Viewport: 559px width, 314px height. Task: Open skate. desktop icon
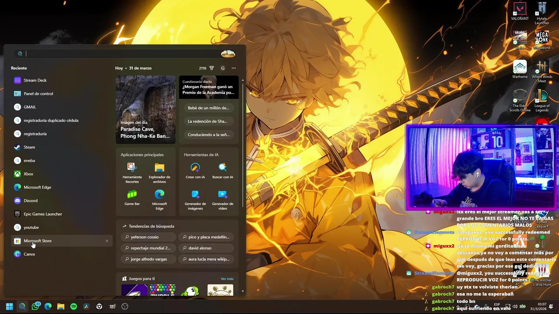(x=520, y=40)
